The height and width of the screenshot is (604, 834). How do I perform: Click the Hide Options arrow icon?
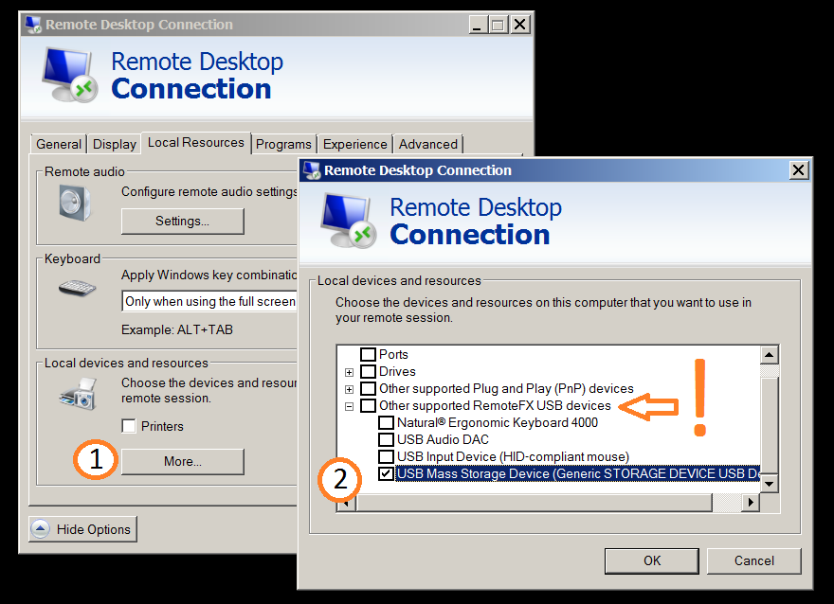pyautogui.click(x=40, y=529)
